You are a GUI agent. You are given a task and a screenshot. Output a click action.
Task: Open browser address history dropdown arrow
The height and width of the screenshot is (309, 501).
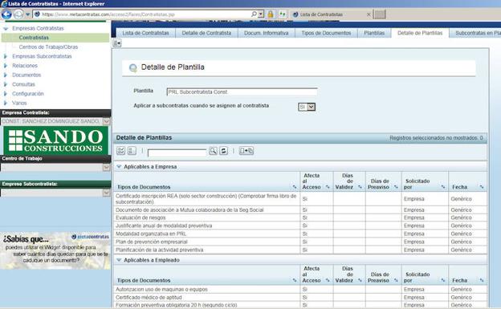[261, 14]
